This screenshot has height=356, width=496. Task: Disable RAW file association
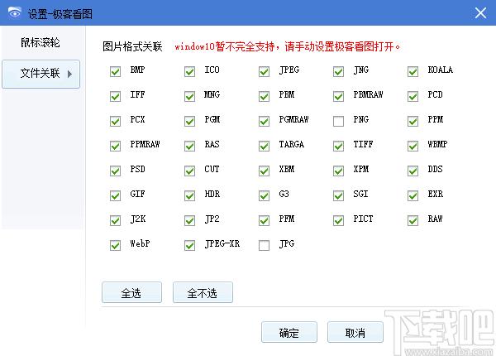tap(413, 220)
